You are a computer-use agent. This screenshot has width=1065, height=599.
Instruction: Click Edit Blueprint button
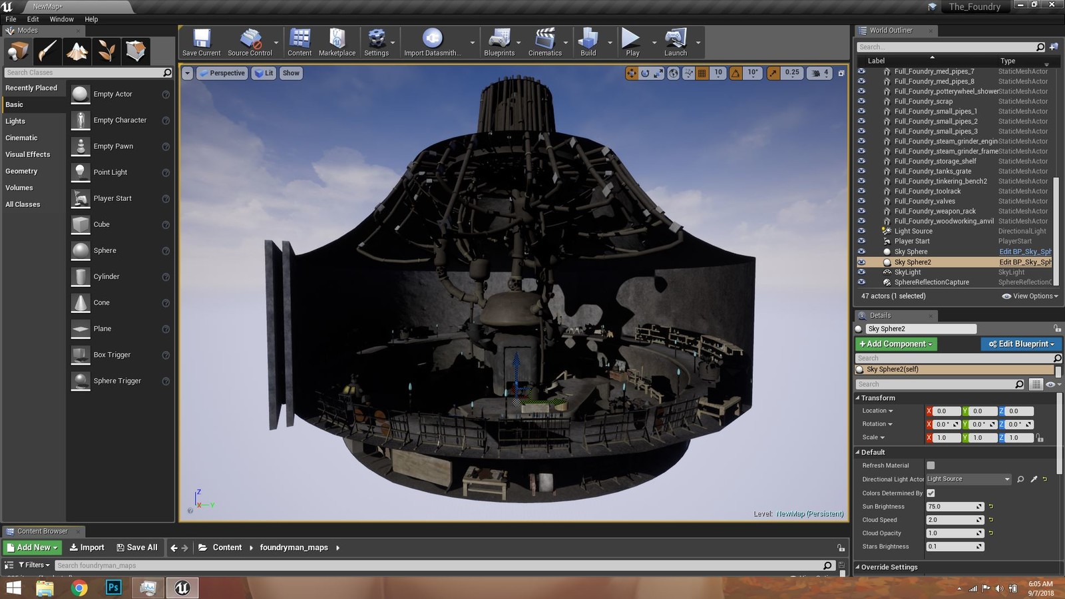(x=1020, y=344)
